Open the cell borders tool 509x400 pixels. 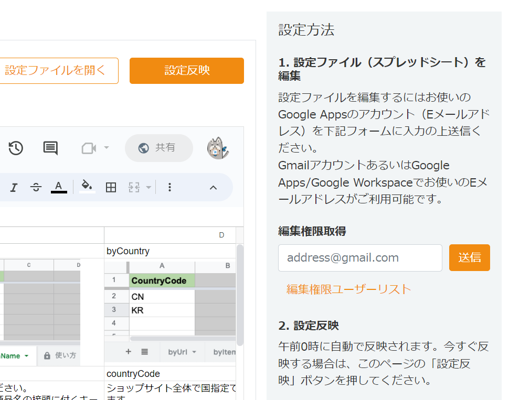point(111,187)
